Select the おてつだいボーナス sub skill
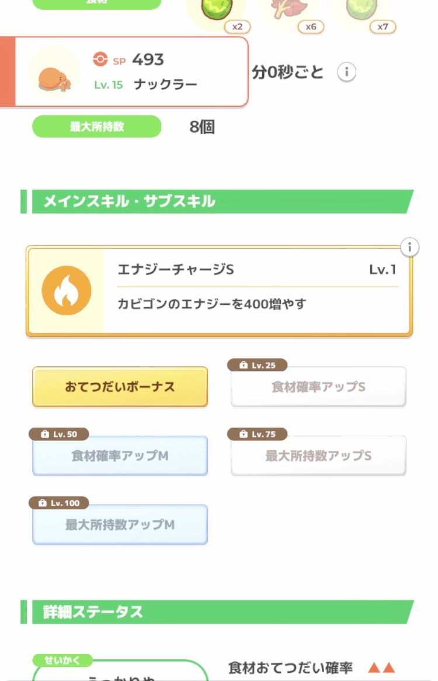The image size is (438, 681). point(120,387)
